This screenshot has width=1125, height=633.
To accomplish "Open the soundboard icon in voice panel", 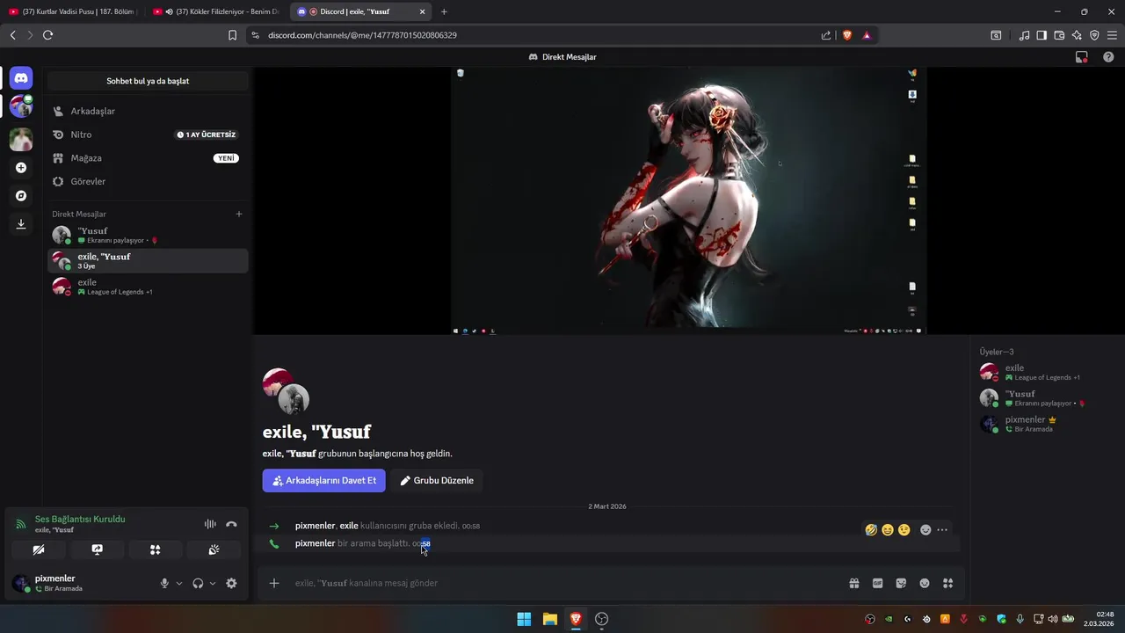I will (214, 549).
